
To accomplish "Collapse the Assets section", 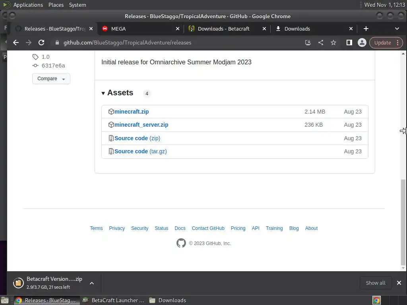I will 117,93.
